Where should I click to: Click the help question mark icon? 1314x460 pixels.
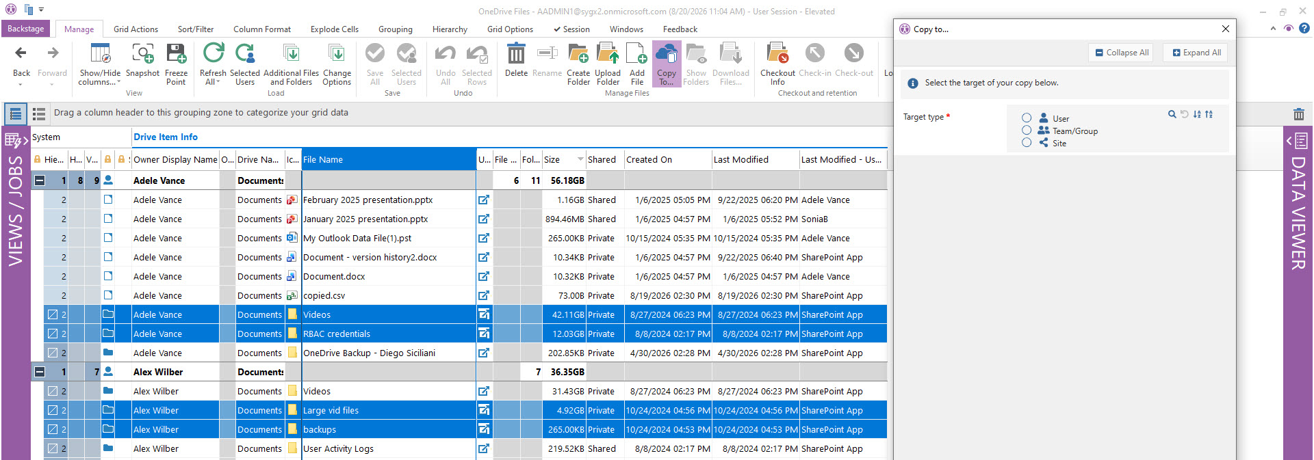point(1304,28)
